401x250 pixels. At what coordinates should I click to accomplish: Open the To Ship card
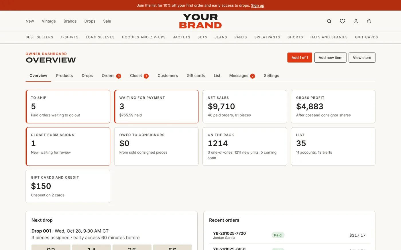click(68, 107)
